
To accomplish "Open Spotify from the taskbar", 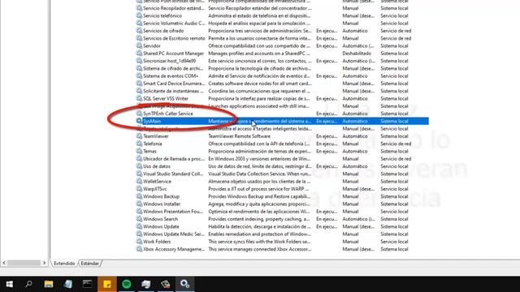I will tap(127, 284).
